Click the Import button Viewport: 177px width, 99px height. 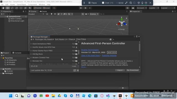click(x=120, y=70)
